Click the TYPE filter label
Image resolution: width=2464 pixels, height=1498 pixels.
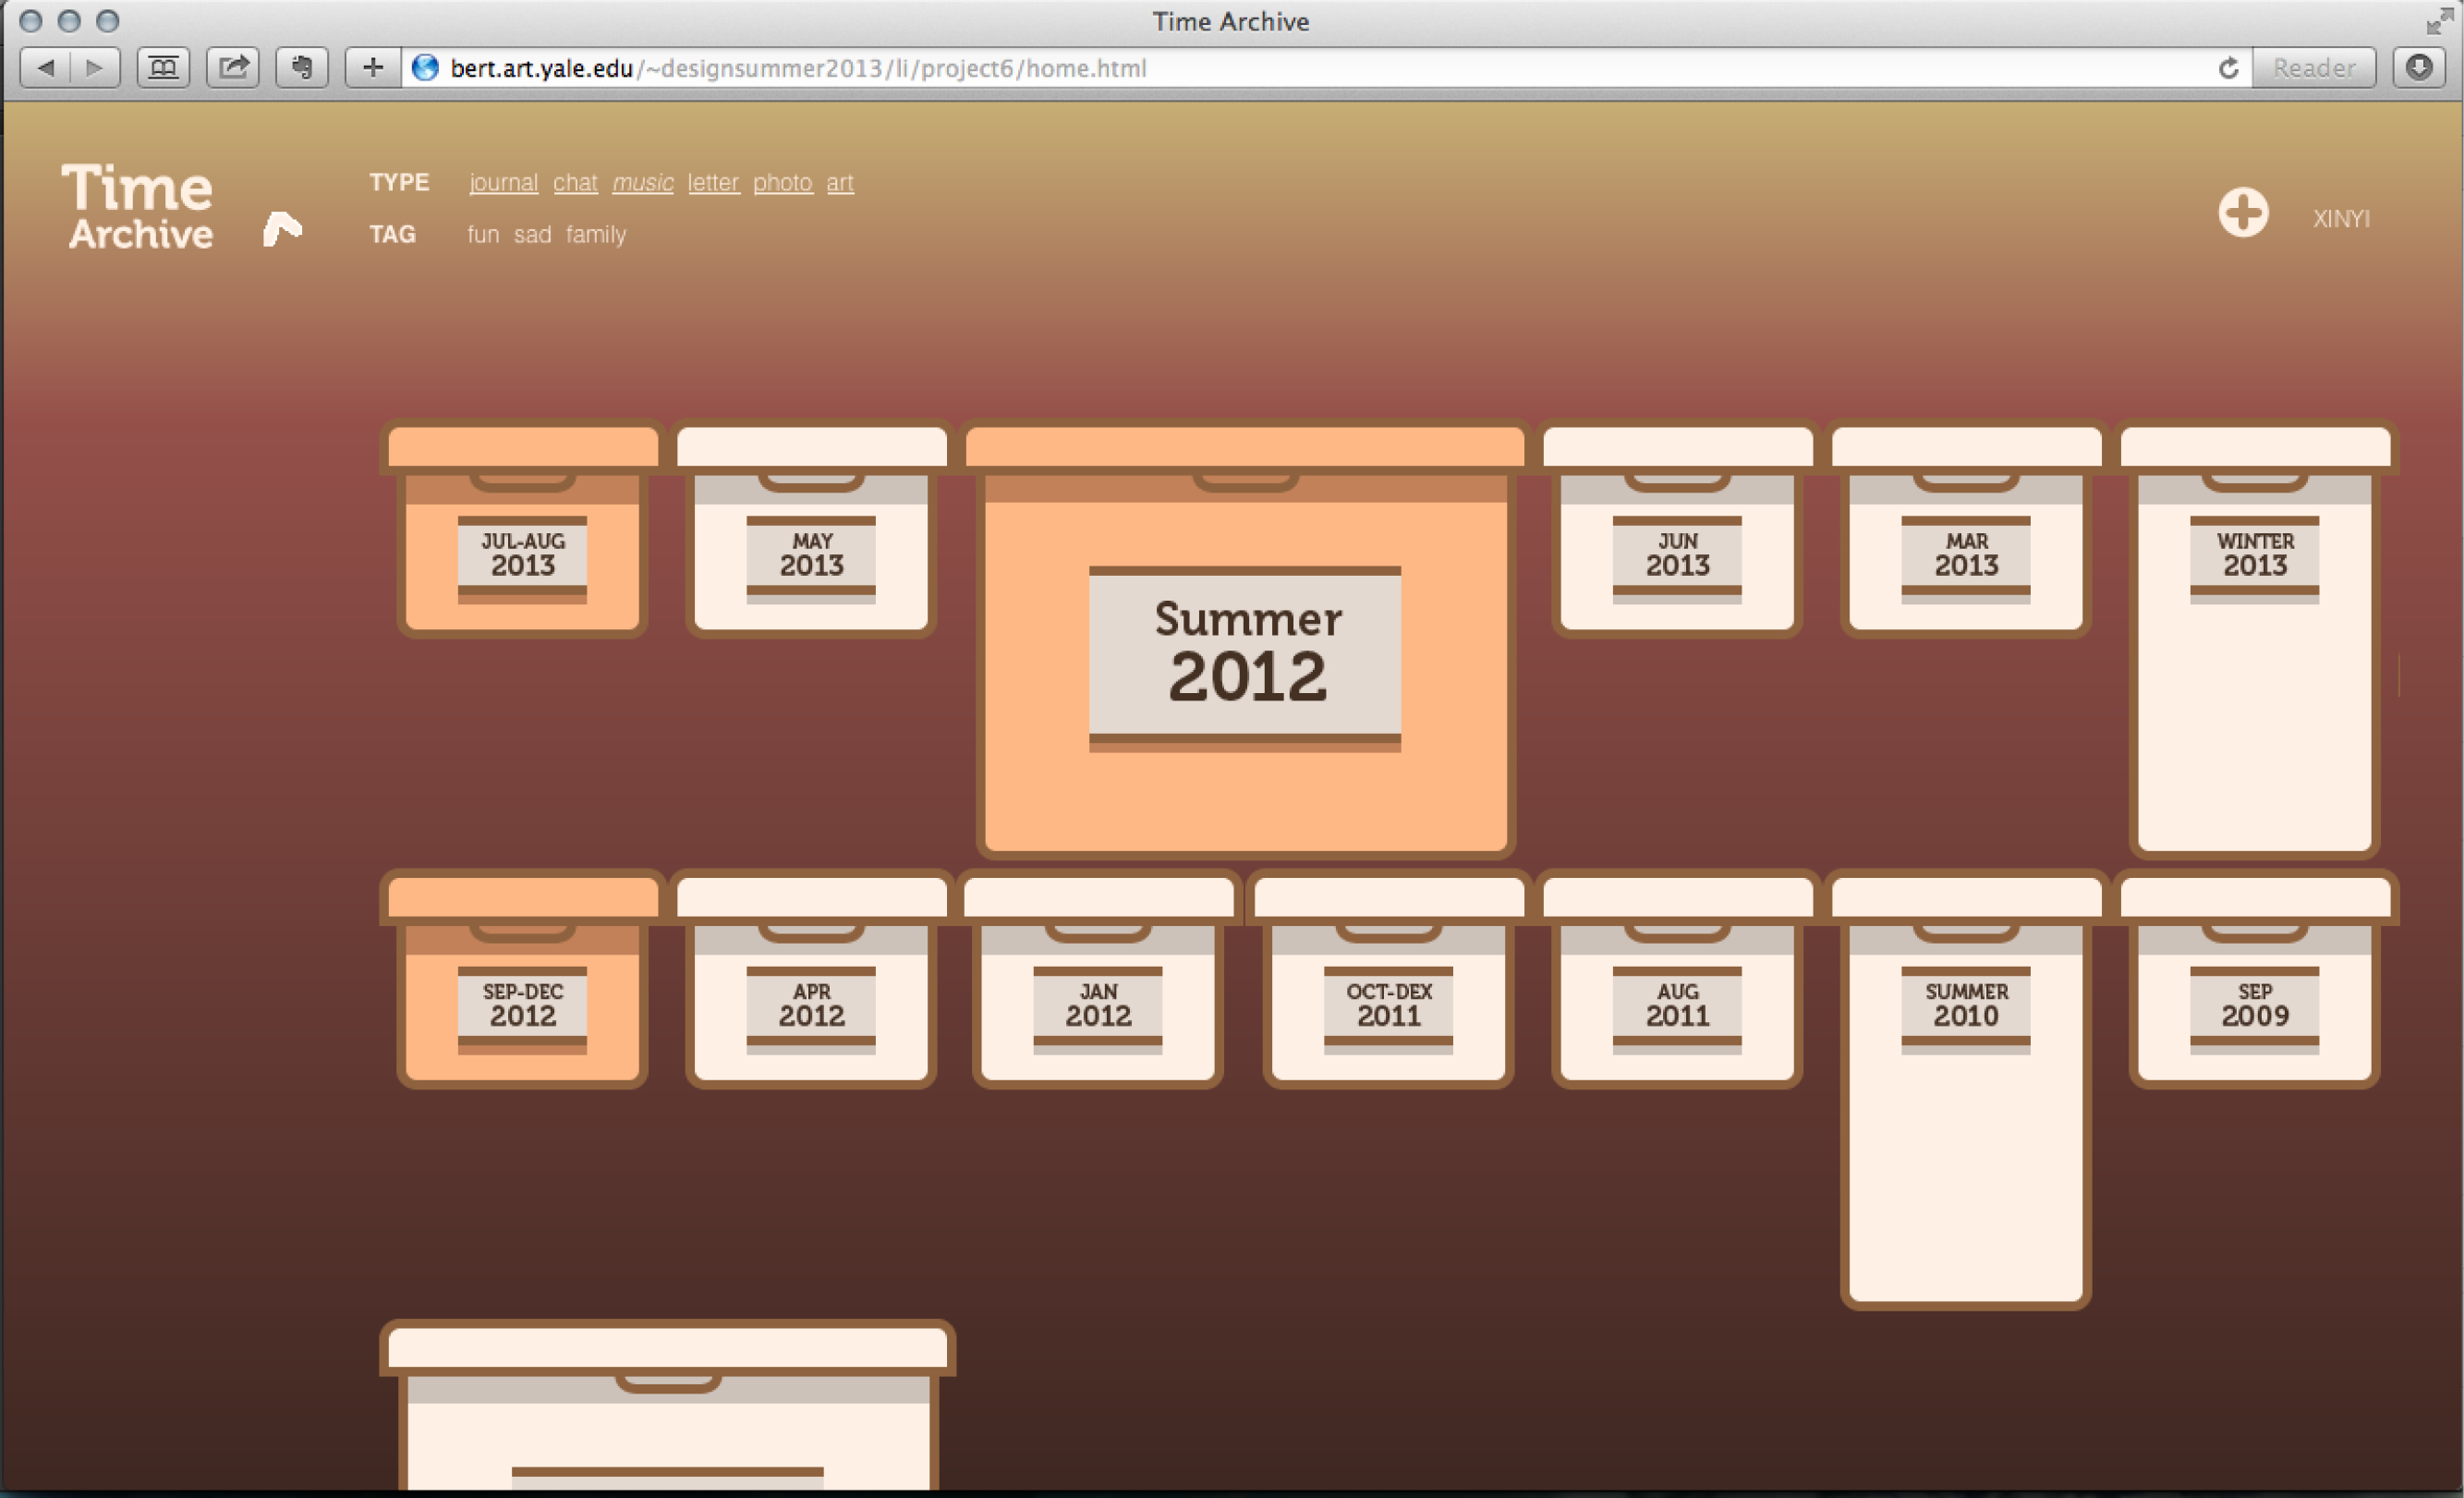[x=399, y=182]
